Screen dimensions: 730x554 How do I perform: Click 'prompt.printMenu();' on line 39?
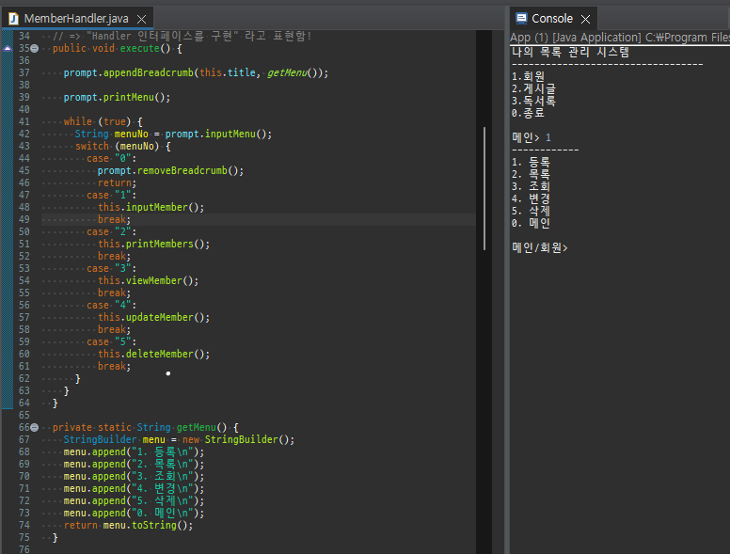click(x=117, y=97)
